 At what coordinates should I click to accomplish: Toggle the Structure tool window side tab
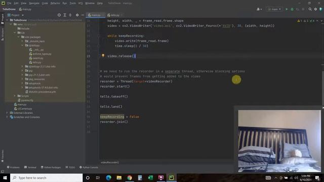tap(3, 34)
